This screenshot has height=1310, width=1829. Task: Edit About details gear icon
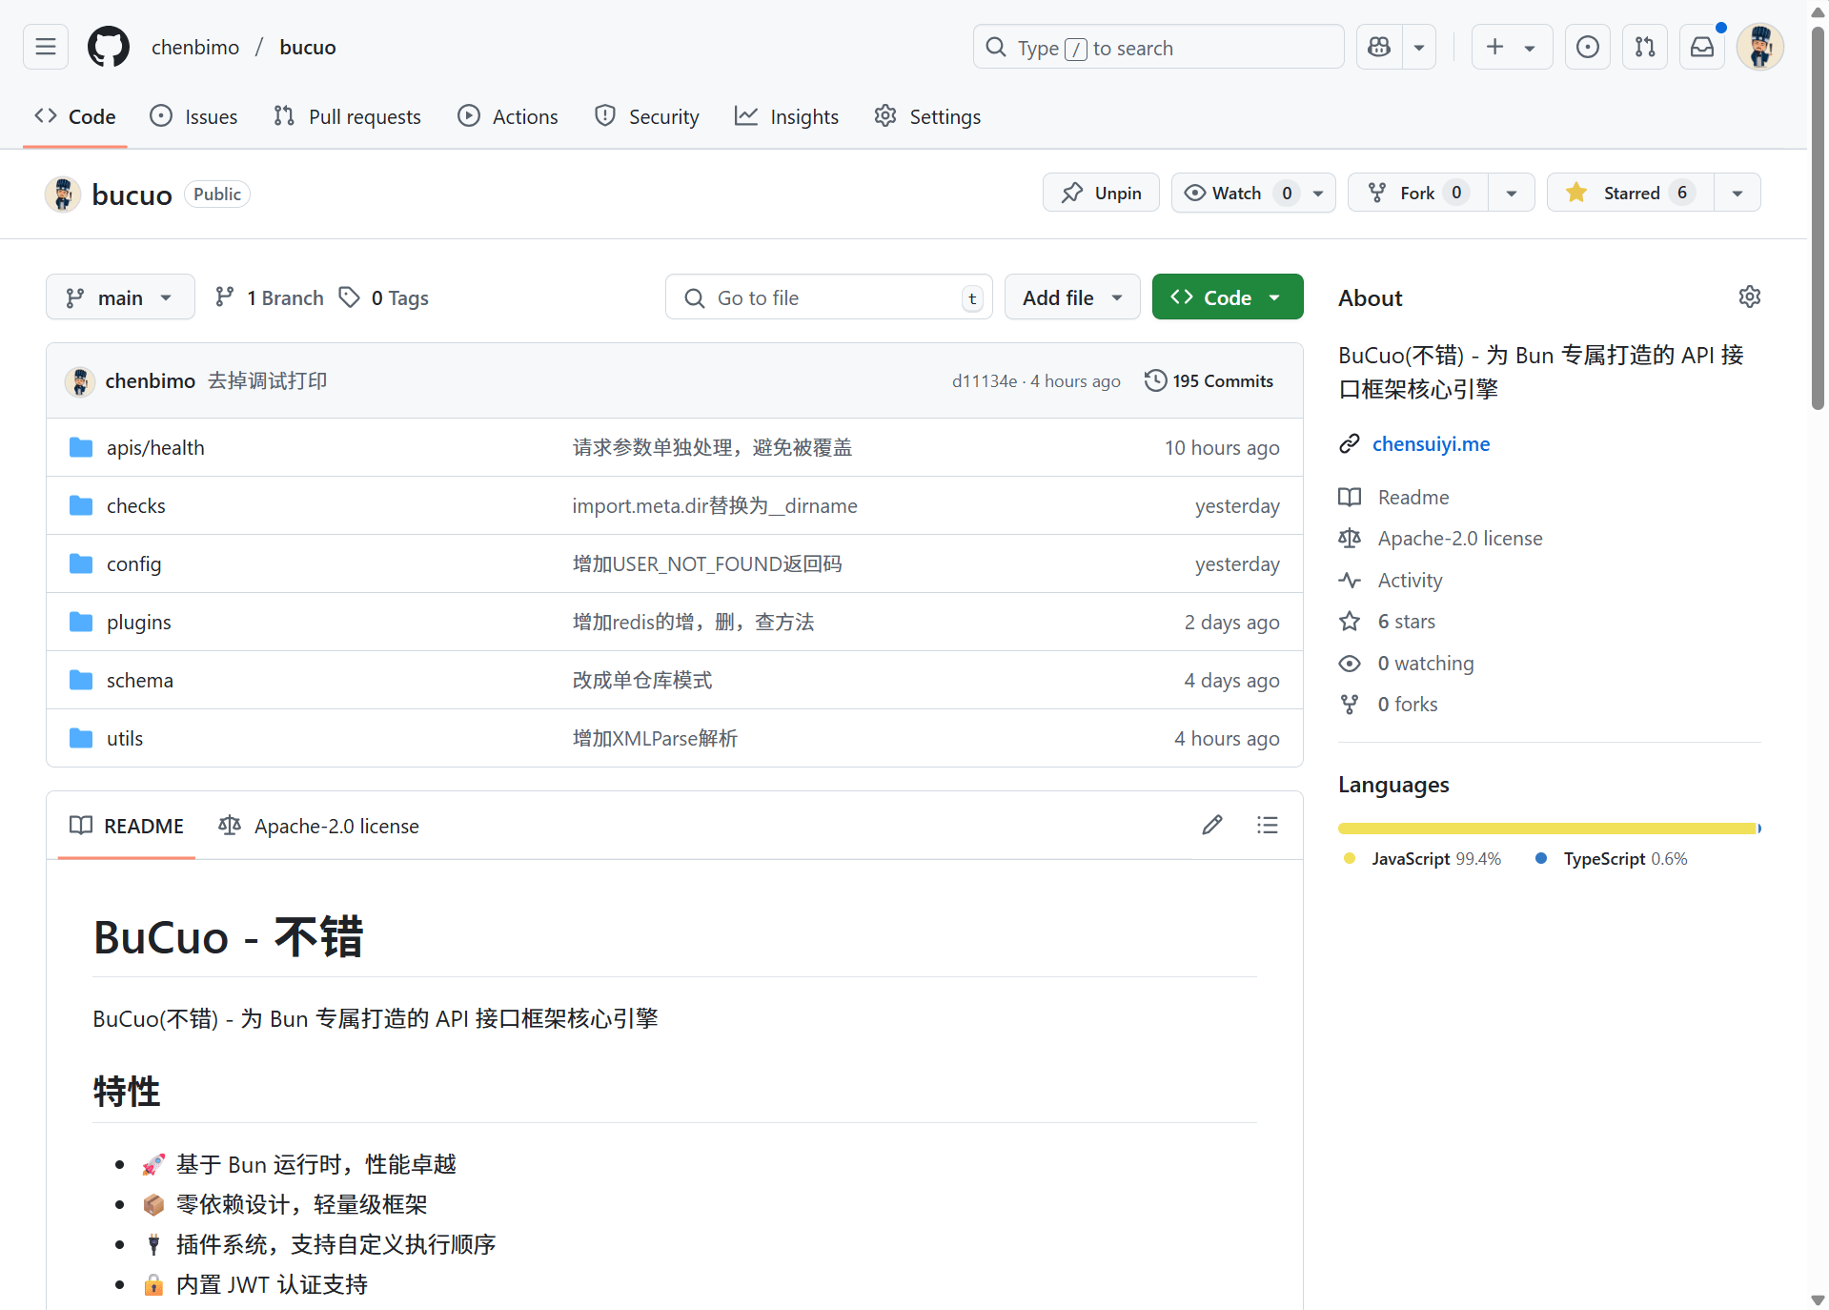click(x=1750, y=297)
